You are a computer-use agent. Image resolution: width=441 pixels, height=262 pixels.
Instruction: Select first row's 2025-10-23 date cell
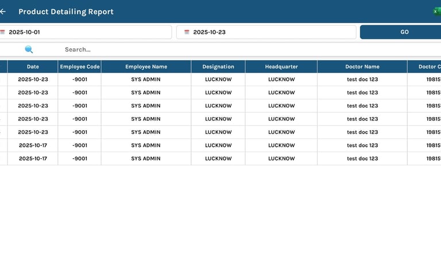click(33, 79)
